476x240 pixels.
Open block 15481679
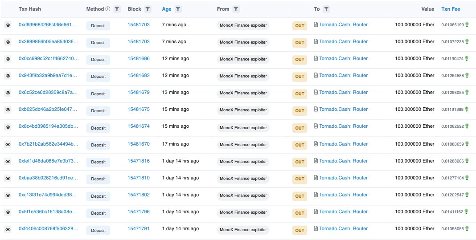[x=139, y=92]
